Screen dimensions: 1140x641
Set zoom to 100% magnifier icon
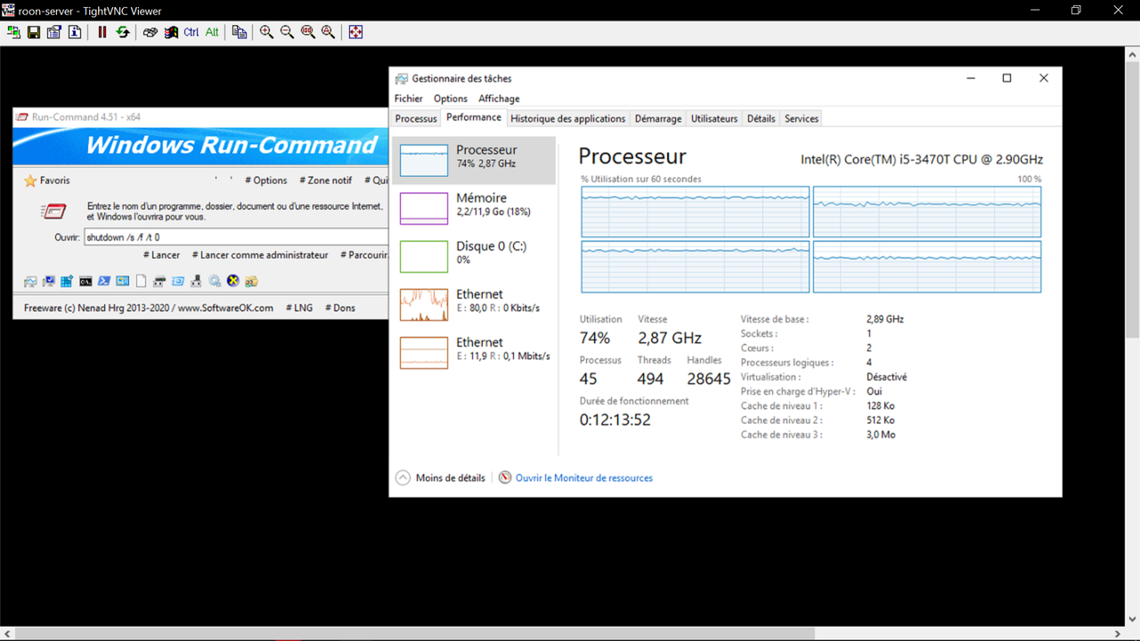(307, 32)
